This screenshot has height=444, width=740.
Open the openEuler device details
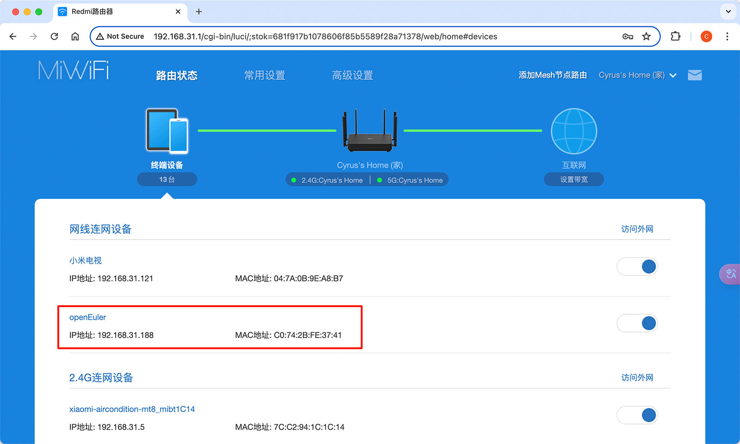(87, 317)
